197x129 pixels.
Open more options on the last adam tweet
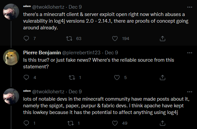190,92
